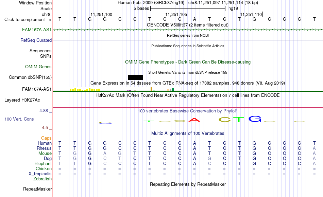
Task: Click the FAM167A-AS1 GTEx expression label
Action: [x=37, y=89]
